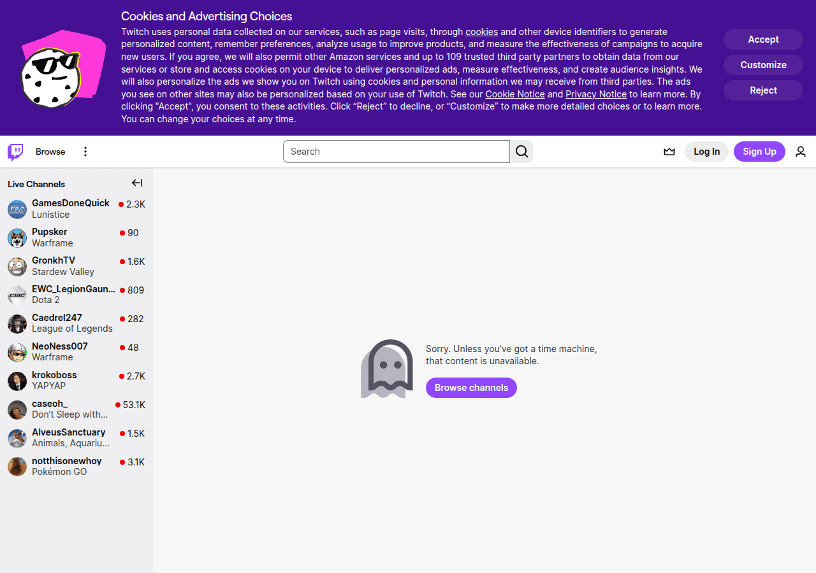Image resolution: width=816 pixels, height=573 pixels.
Task: Click NeoNess007 channel avatar
Action: (17, 353)
